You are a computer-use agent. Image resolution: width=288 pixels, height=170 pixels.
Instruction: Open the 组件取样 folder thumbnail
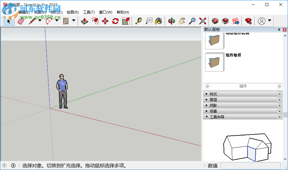coord(215,62)
